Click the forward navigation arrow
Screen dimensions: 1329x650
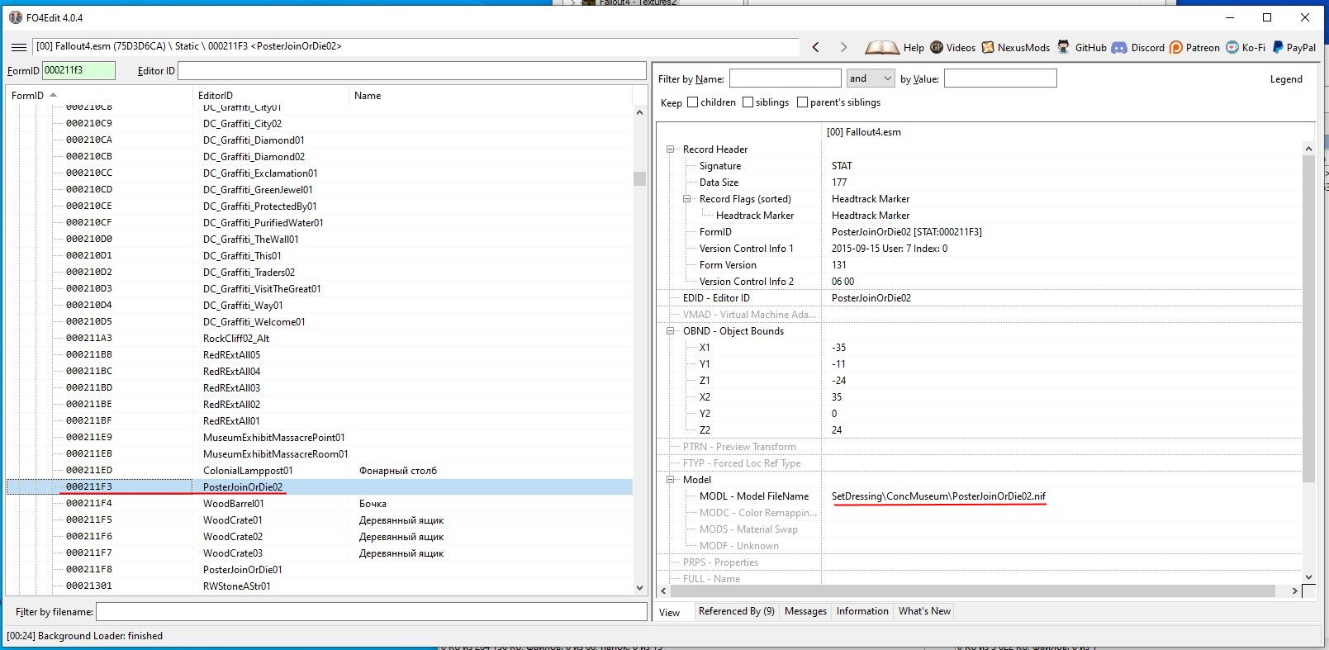pos(843,47)
